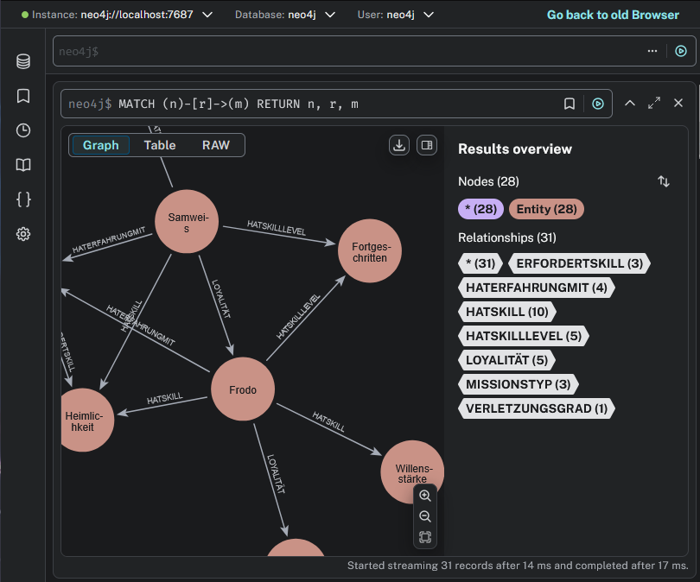Click the Go back to old Browser link
The width and height of the screenshot is (700, 582).
click(613, 15)
